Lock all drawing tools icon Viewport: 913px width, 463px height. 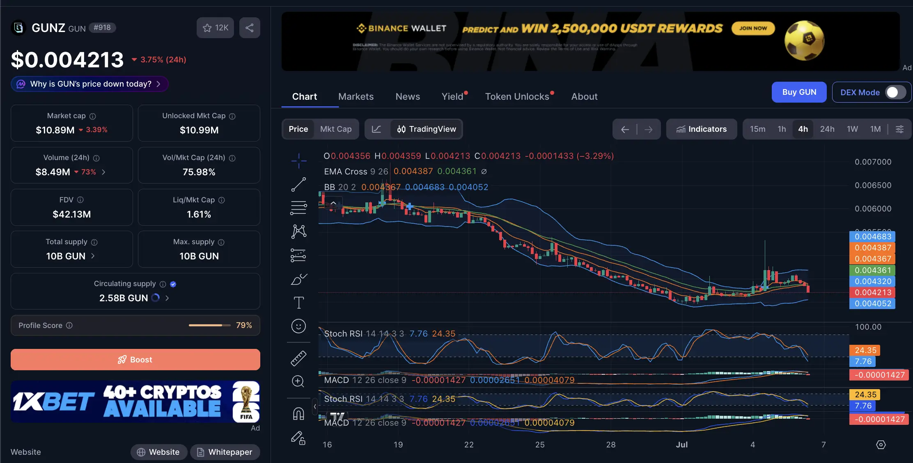pos(298,438)
